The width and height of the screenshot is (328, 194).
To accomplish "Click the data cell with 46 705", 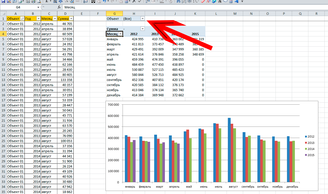I will point(65,24).
